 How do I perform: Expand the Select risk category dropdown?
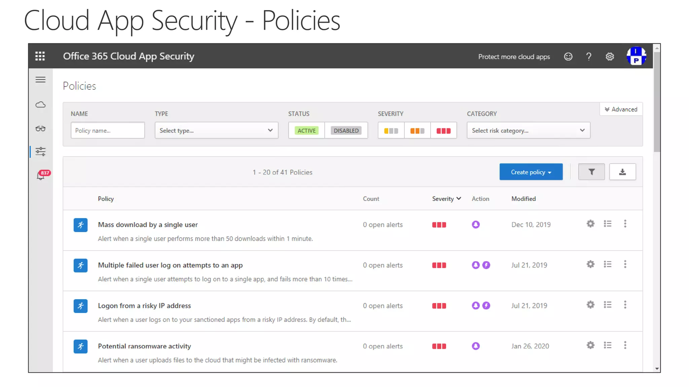click(x=528, y=130)
